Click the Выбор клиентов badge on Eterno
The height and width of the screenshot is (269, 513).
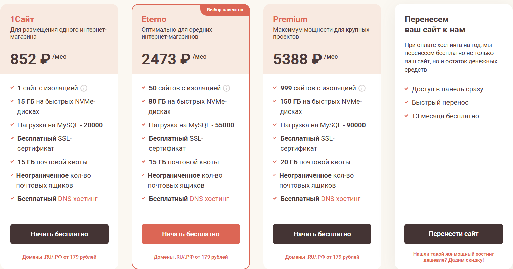(x=225, y=10)
